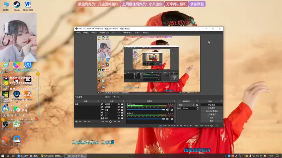Open 麦克风/Aux audio settings gear

click(x=172, y=110)
